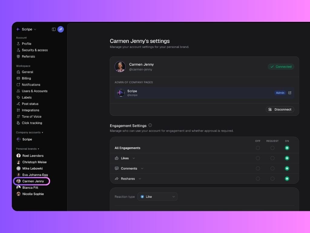Screen dimensions: 310x233
Task: Click Mike Lebowki avatar in sidebar
Action: [18, 168]
